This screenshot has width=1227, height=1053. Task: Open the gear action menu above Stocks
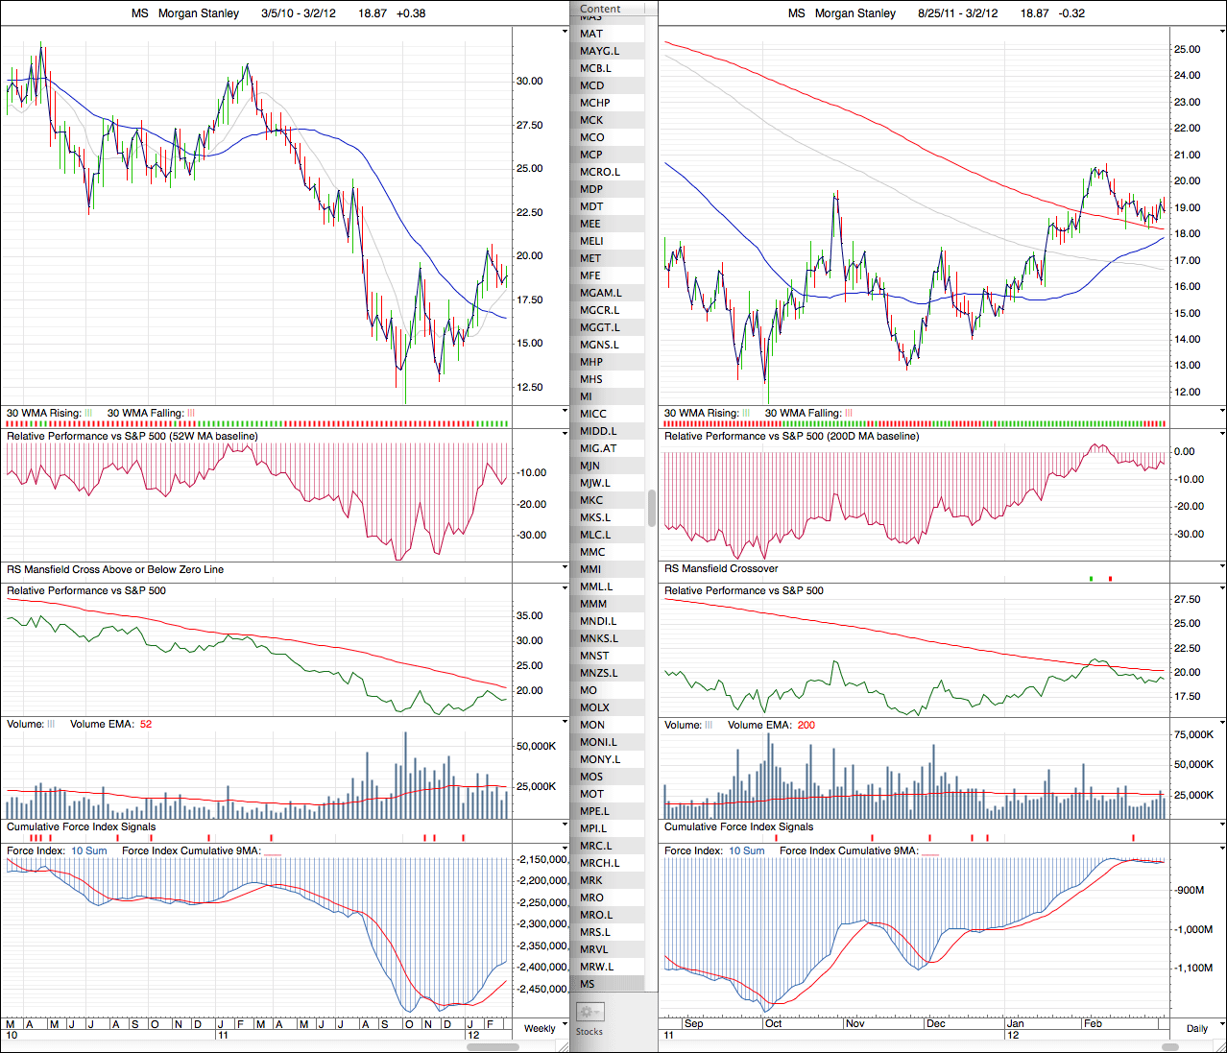tap(589, 1012)
